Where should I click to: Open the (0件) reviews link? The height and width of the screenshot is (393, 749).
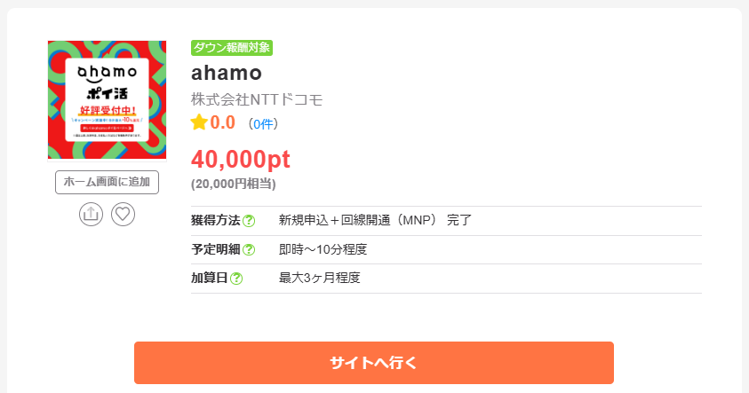pyautogui.click(x=263, y=124)
